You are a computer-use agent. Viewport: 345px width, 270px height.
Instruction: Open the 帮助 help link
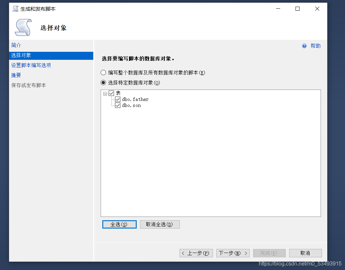point(315,46)
